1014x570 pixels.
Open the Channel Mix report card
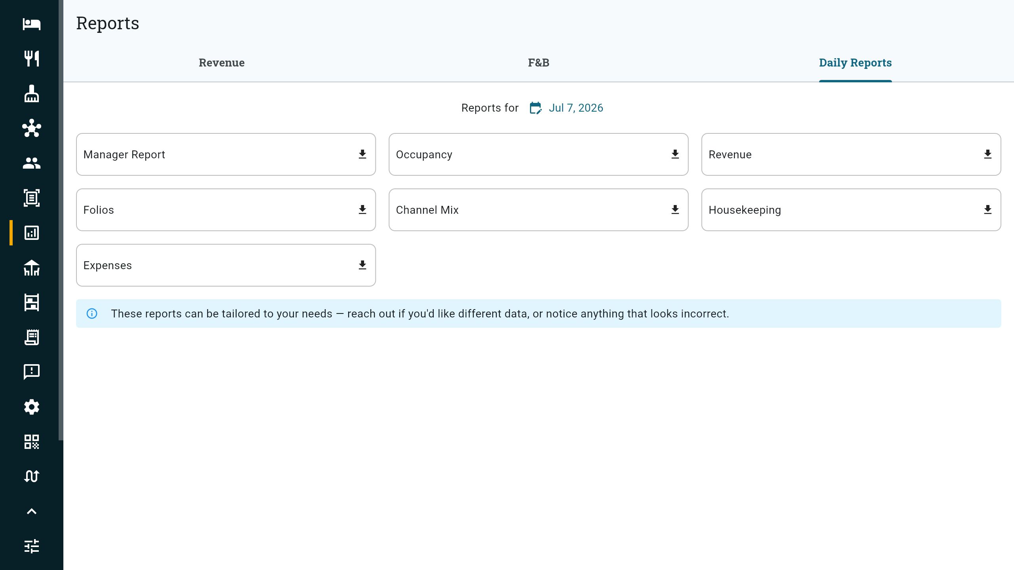pyautogui.click(x=539, y=210)
